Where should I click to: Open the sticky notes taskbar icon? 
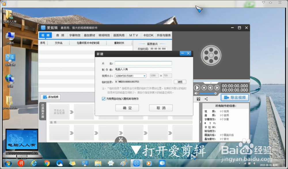(x=72, y=163)
